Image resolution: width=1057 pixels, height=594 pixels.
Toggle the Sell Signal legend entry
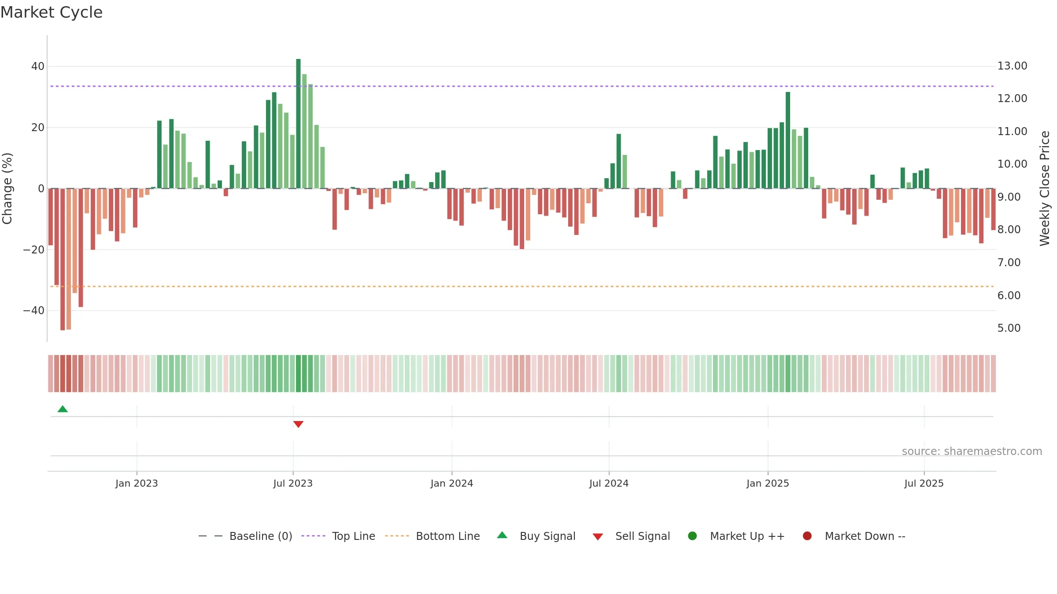(631, 536)
